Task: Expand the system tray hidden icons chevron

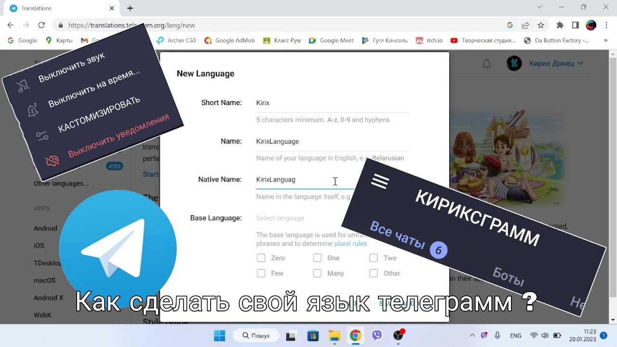Action: 472,335
